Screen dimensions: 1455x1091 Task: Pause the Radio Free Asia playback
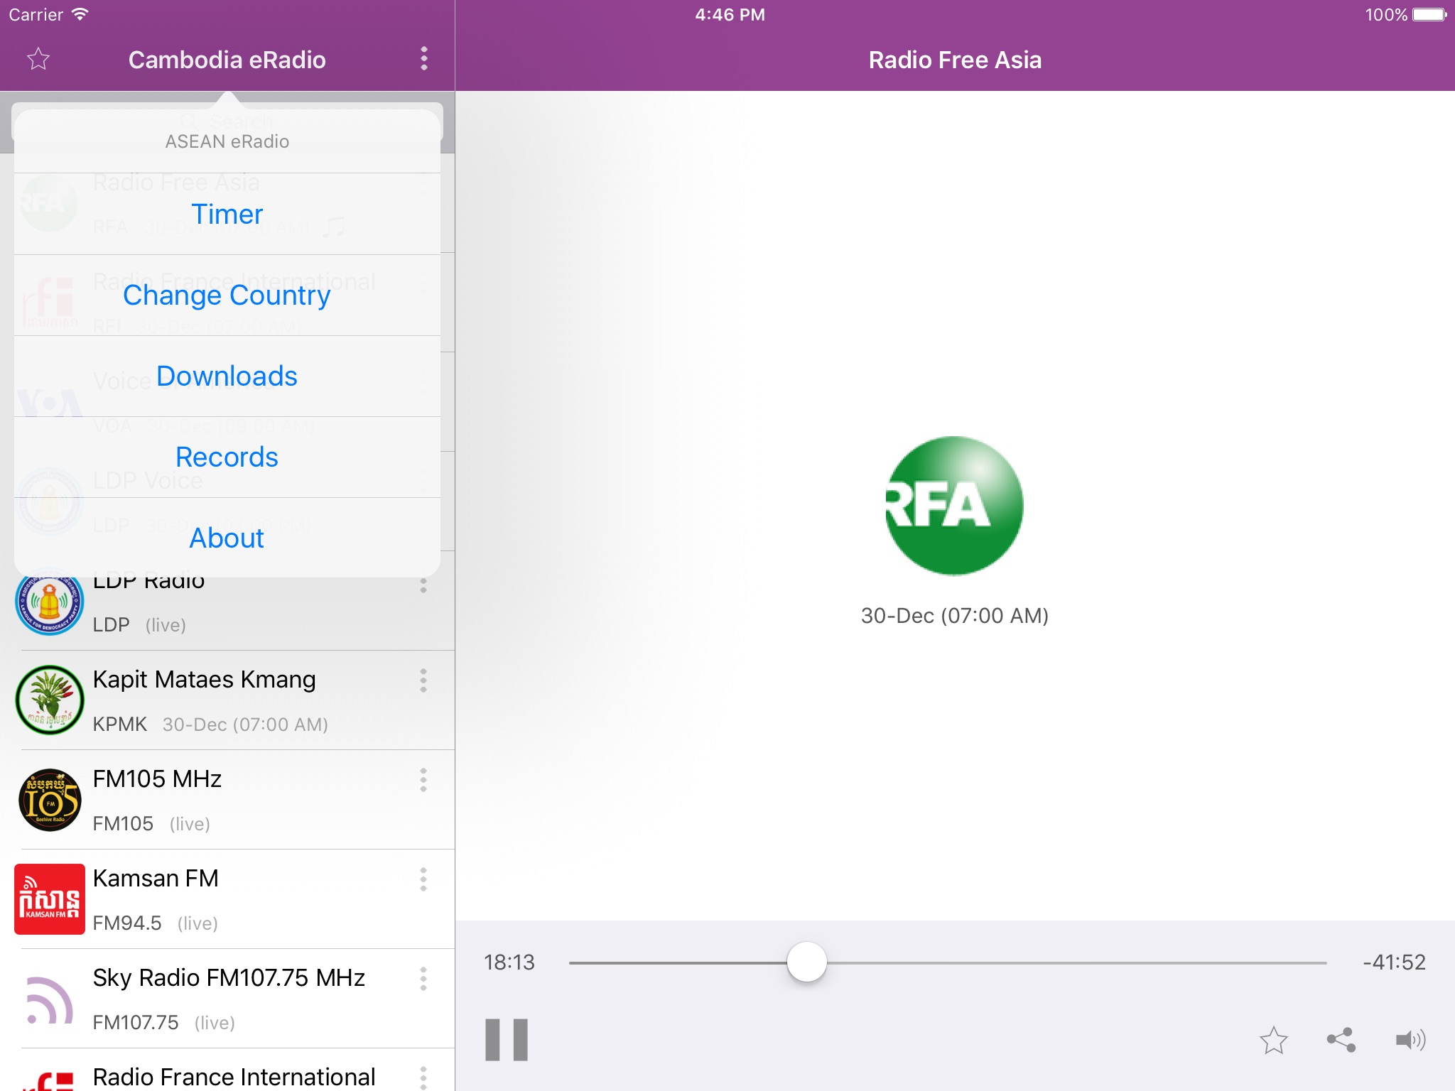pyautogui.click(x=507, y=1039)
